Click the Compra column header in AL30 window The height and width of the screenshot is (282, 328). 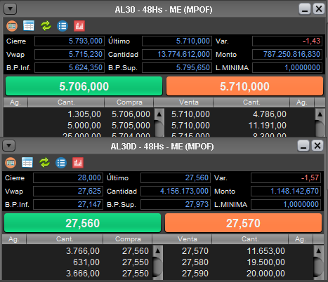click(x=129, y=102)
